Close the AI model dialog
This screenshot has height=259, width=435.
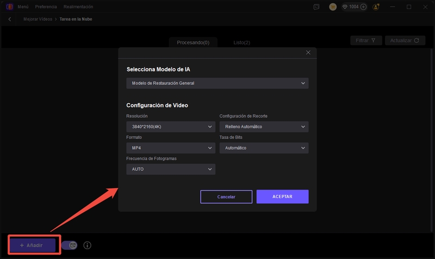(308, 52)
